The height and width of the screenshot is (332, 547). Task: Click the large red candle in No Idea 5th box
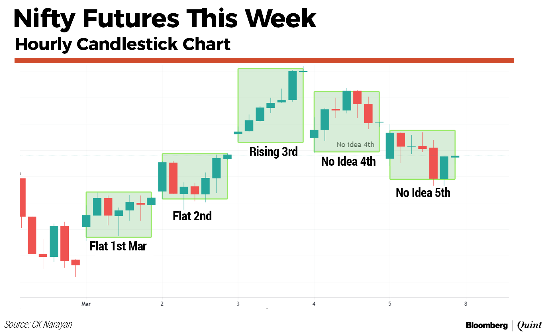[433, 163]
